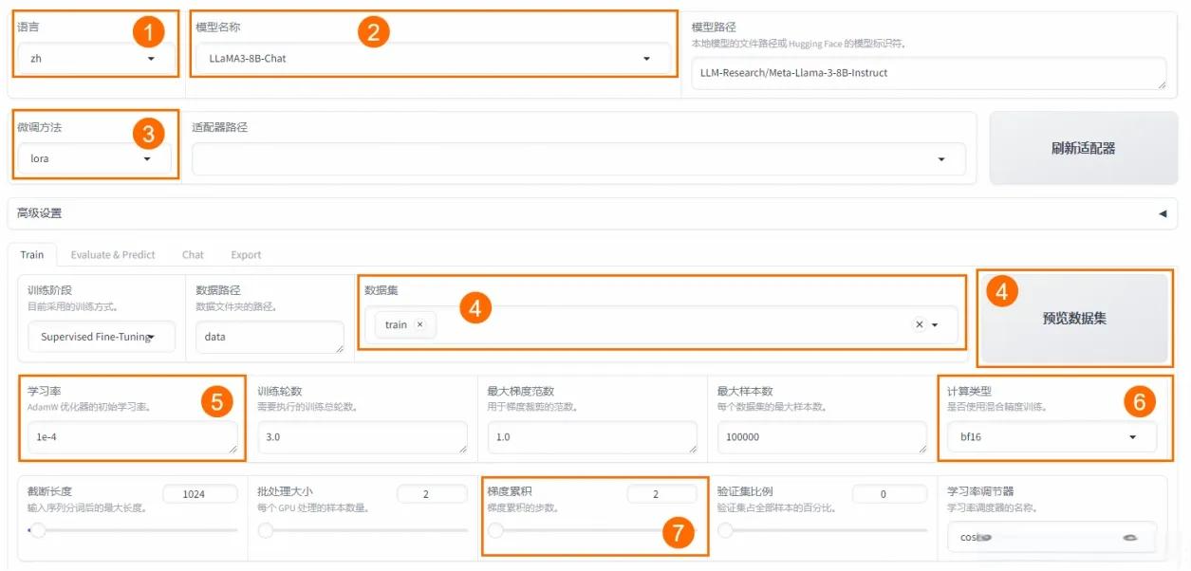
Task: Open the 计算类型 dropdown showing bf16
Action: pos(1051,437)
